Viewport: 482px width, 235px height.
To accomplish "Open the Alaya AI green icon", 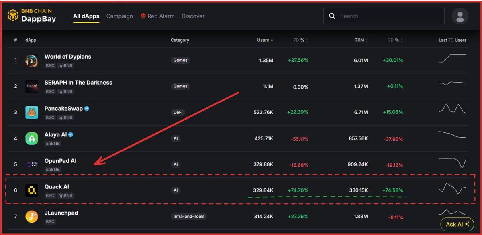I will coord(32,139).
